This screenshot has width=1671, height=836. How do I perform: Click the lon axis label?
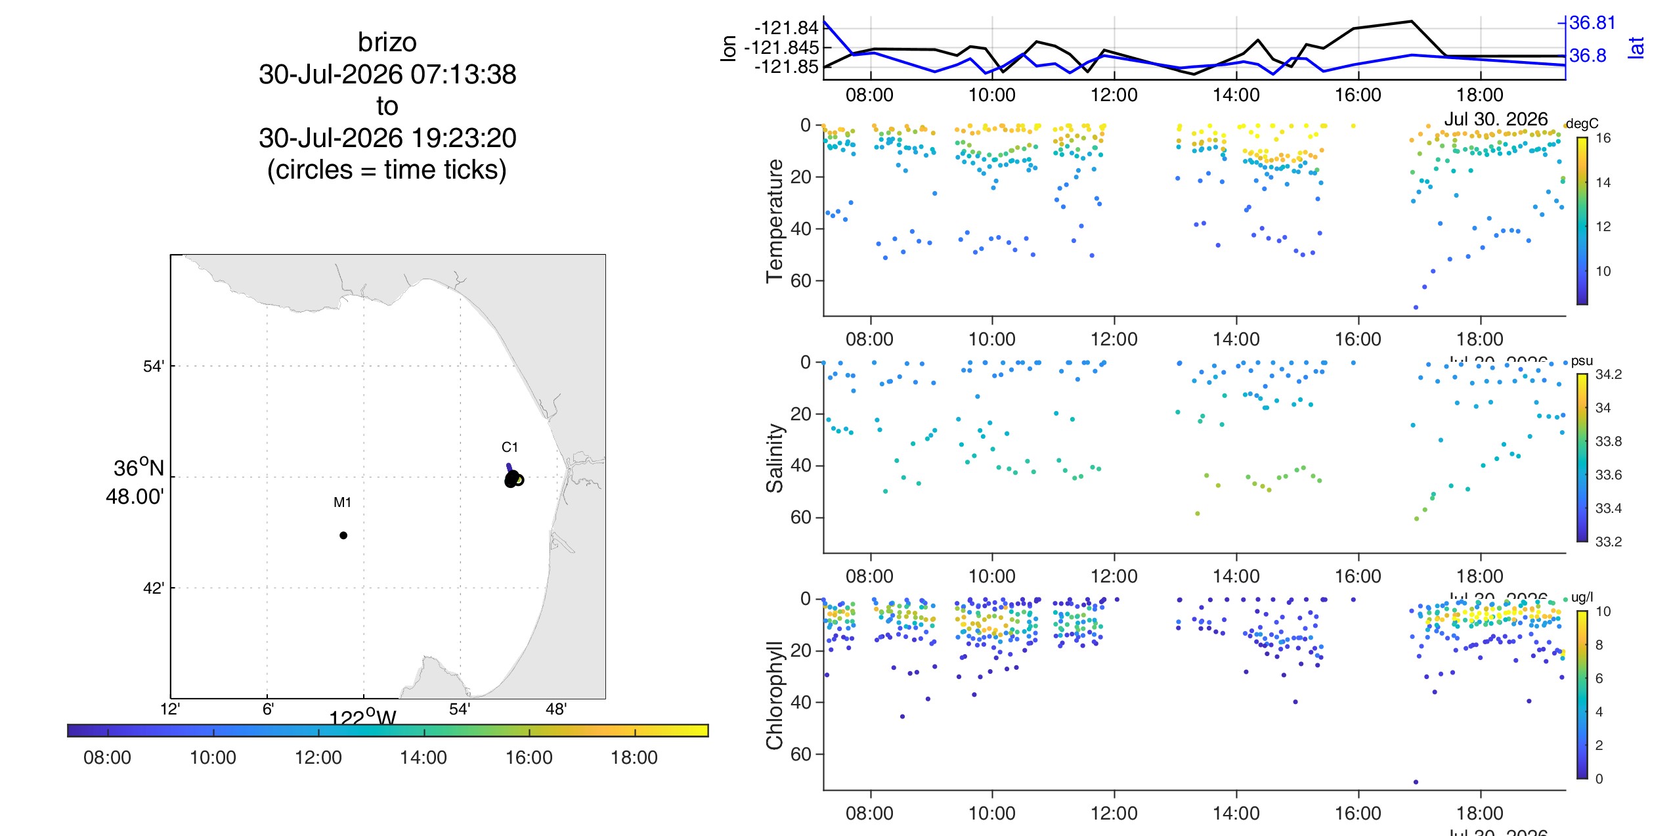[729, 49]
